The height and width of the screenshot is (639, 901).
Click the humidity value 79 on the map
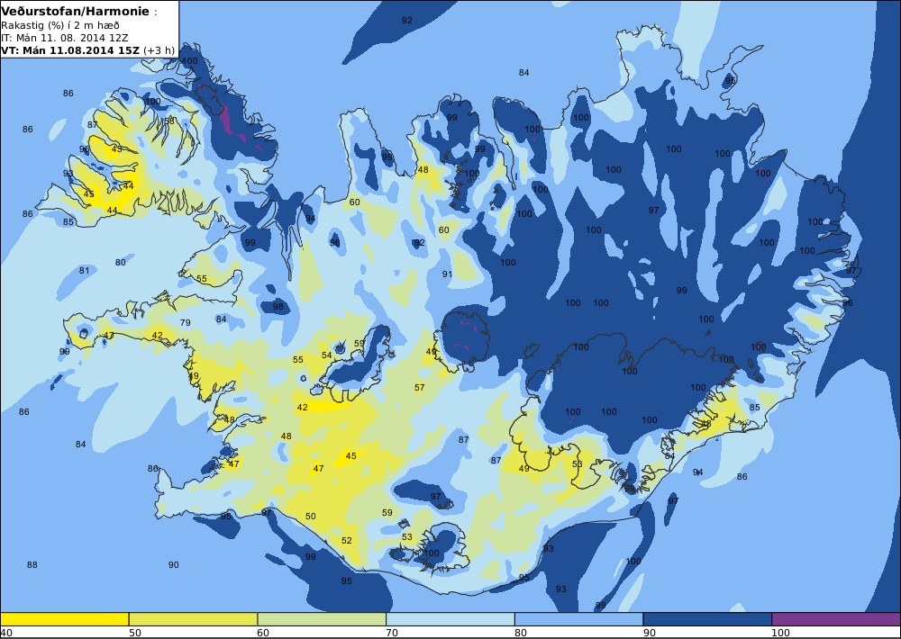[185, 323]
